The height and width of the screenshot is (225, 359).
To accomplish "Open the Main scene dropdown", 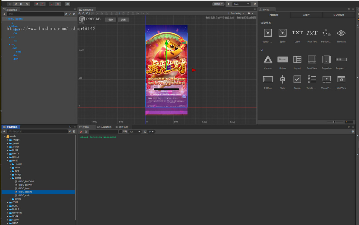I will click(241, 4).
